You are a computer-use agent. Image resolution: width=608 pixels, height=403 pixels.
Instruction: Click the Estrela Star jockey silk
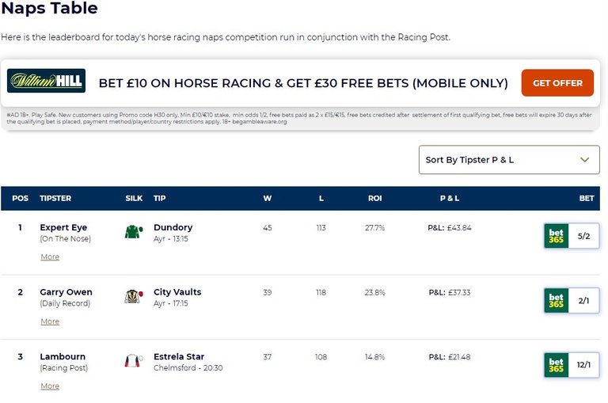tap(134, 361)
